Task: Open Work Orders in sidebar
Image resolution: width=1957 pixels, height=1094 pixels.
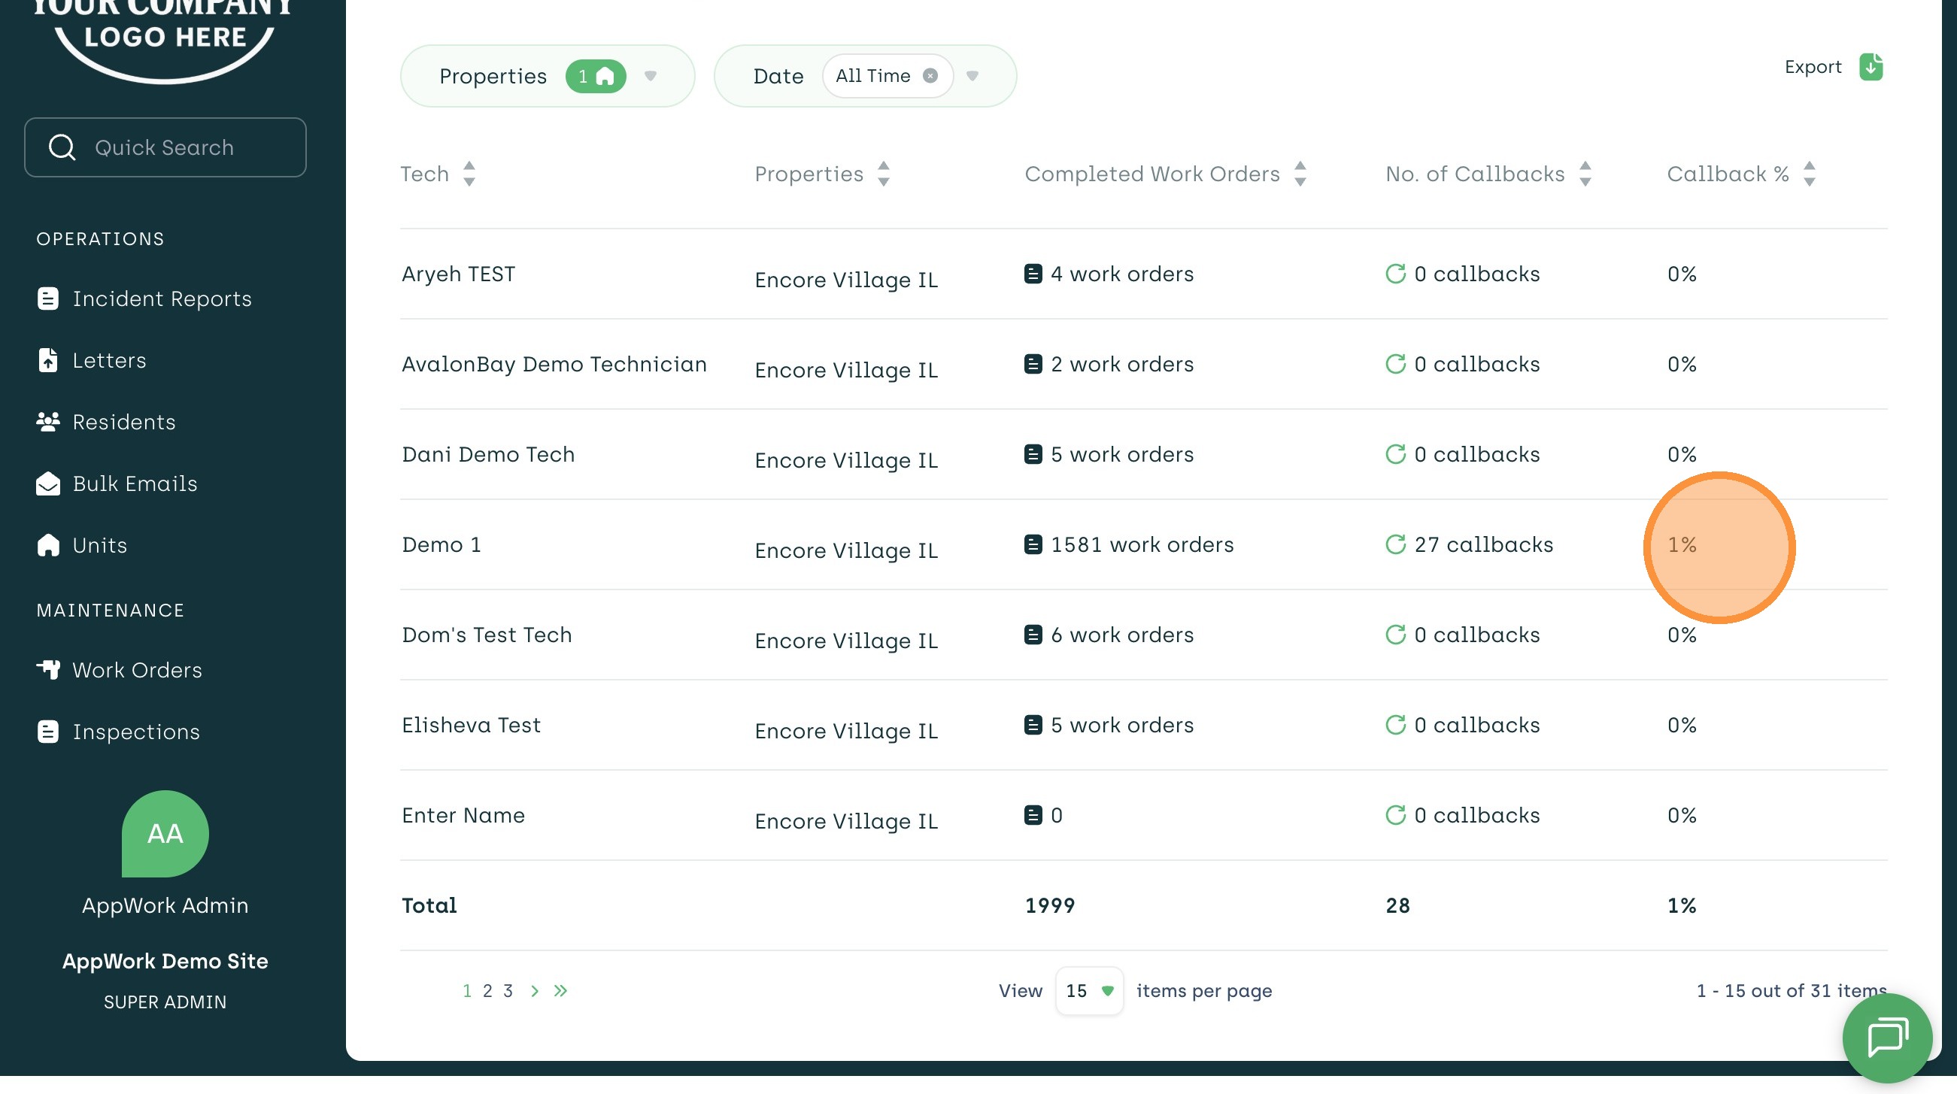Action: [x=137, y=670]
